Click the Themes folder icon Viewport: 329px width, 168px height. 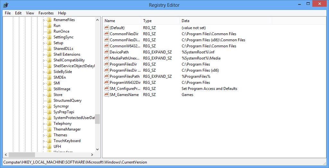tap(49, 135)
